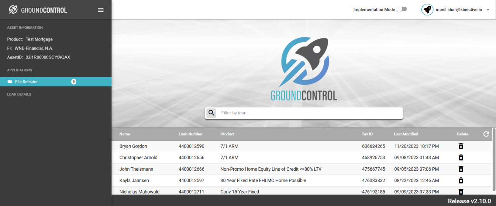Click Tax ID 468926753
Screen dimensions: 496x206
pos(373,157)
